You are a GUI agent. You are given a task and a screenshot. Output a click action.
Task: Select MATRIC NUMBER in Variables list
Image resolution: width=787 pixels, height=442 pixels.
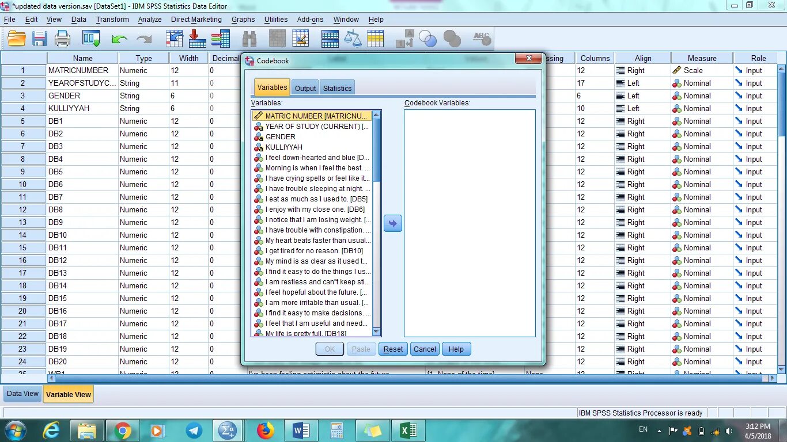(x=312, y=116)
